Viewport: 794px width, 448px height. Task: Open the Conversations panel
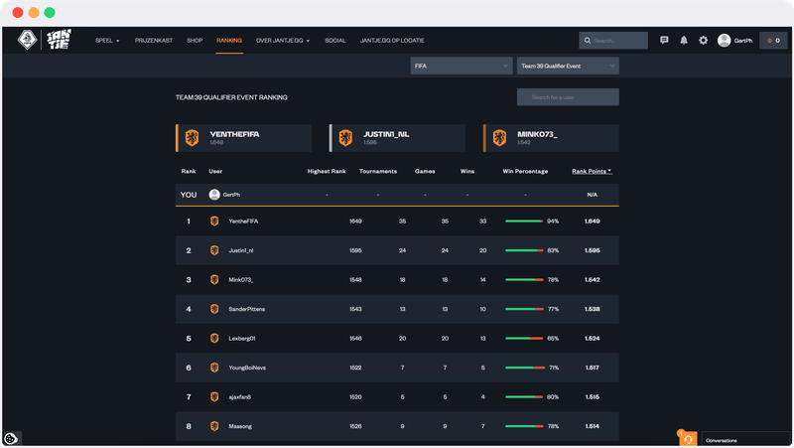(x=745, y=440)
